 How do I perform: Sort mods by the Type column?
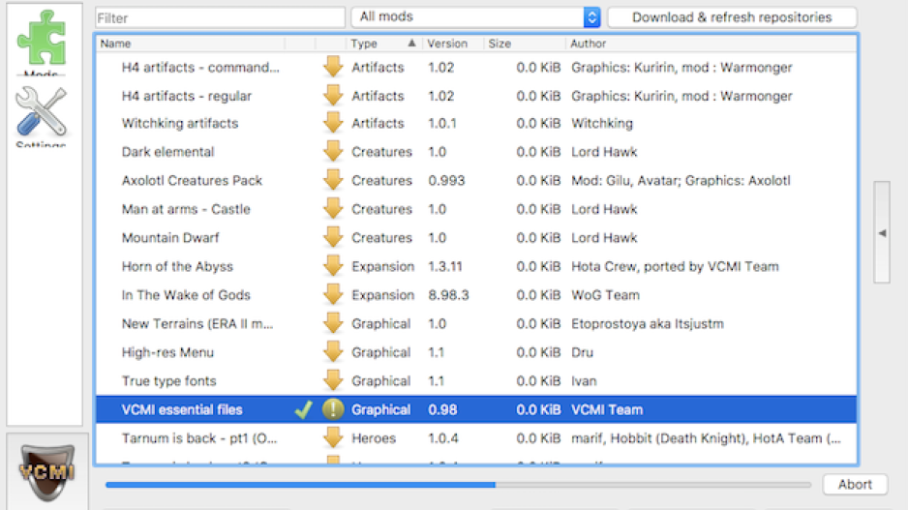click(x=382, y=44)
